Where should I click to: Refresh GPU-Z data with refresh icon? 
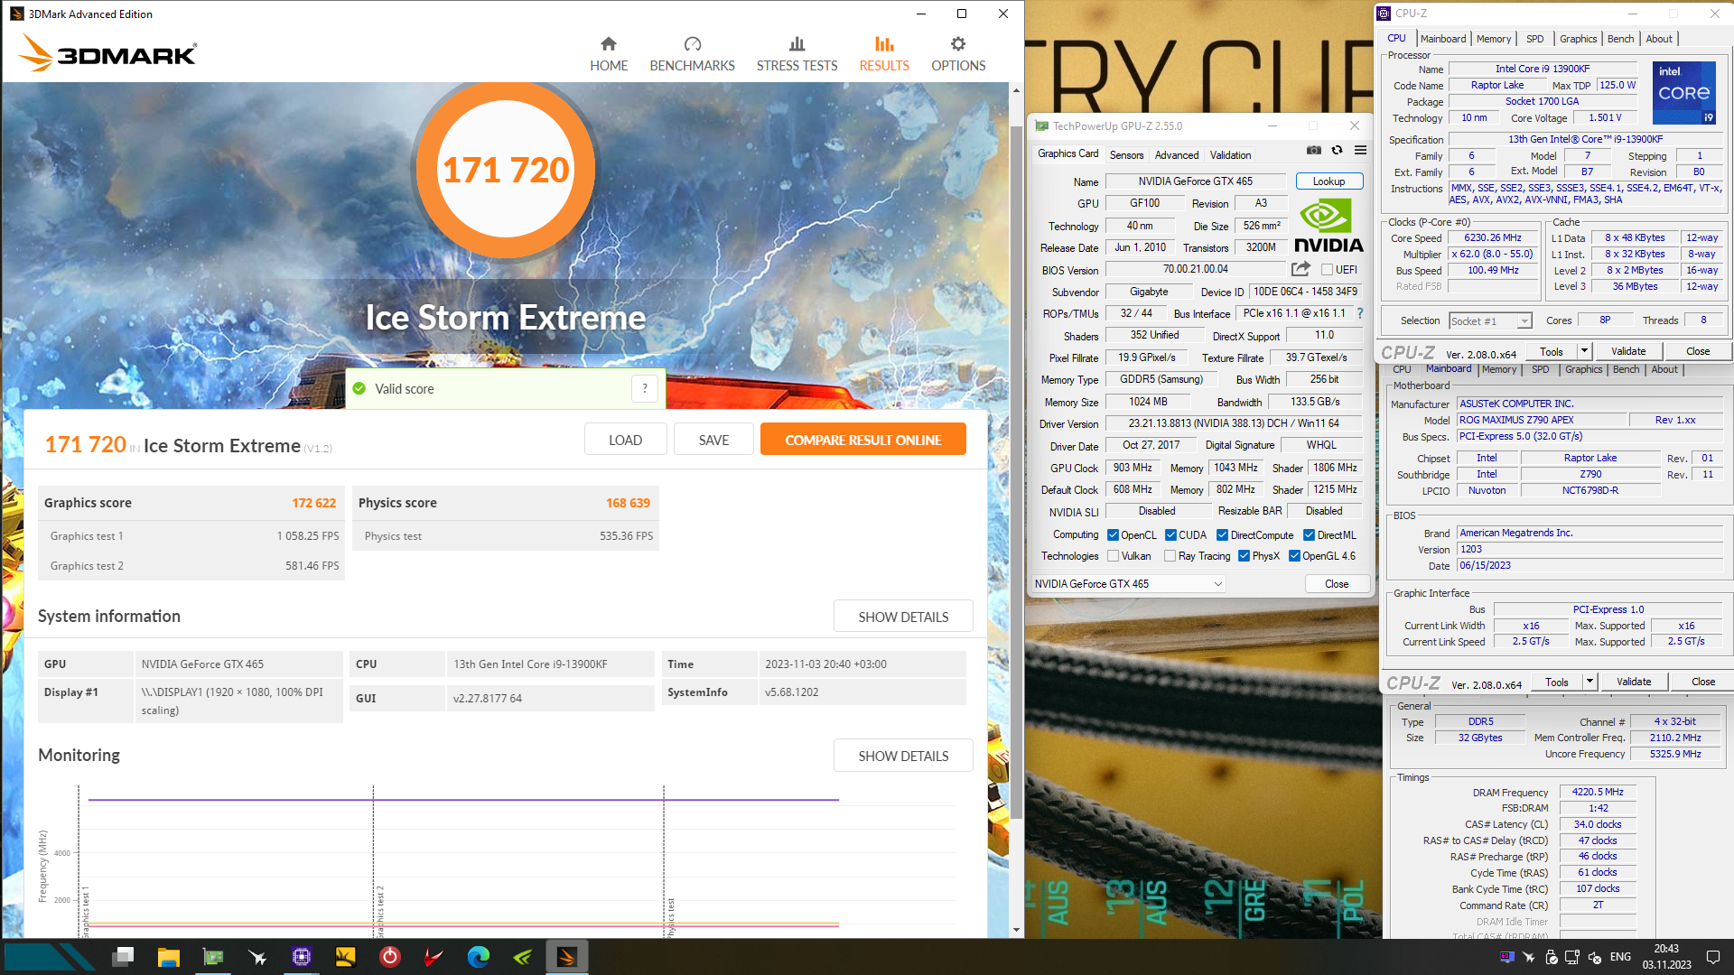click(x=1338, y=151)
